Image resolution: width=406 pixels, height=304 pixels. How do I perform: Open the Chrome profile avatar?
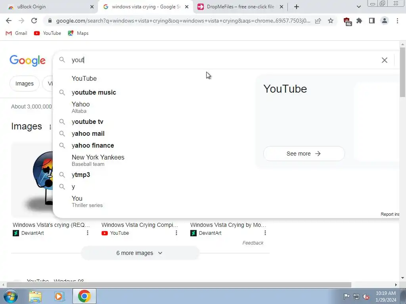pos(385,21)
